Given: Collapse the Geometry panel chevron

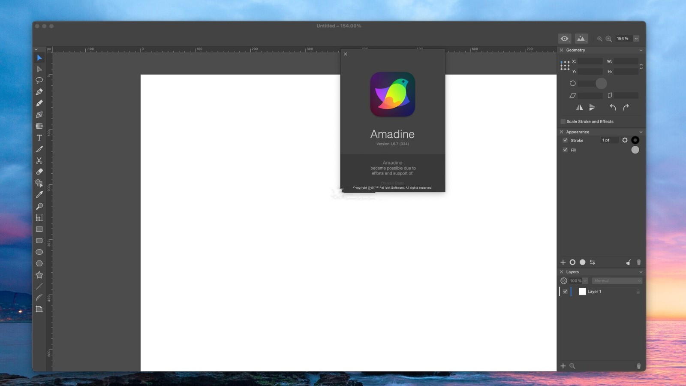Looking at the screenshot, I should tap(641, 50).
